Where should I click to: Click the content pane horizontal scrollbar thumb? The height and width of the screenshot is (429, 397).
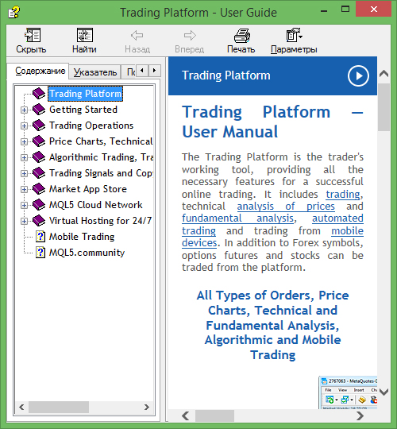click(x=214, y=415)
